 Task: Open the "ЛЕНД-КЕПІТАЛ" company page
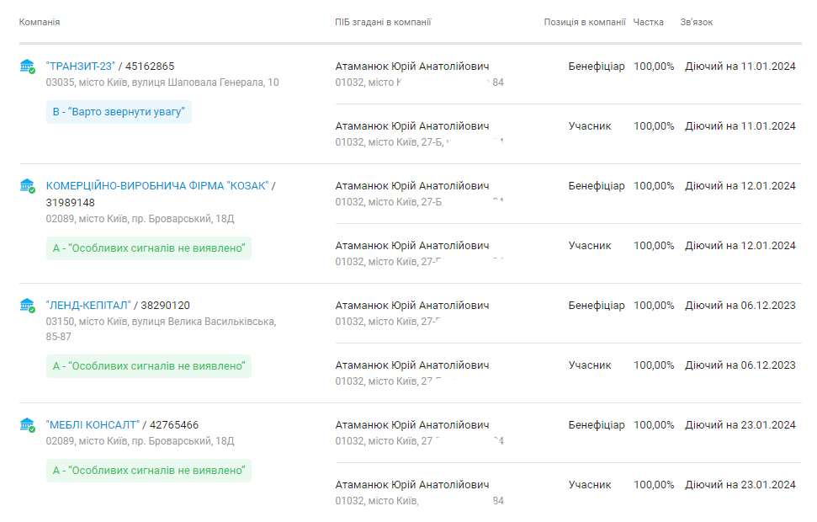point(88,306)
